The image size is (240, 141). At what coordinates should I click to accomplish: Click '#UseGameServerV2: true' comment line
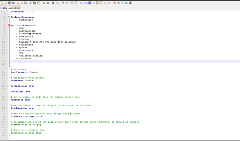tap(26, 133)
